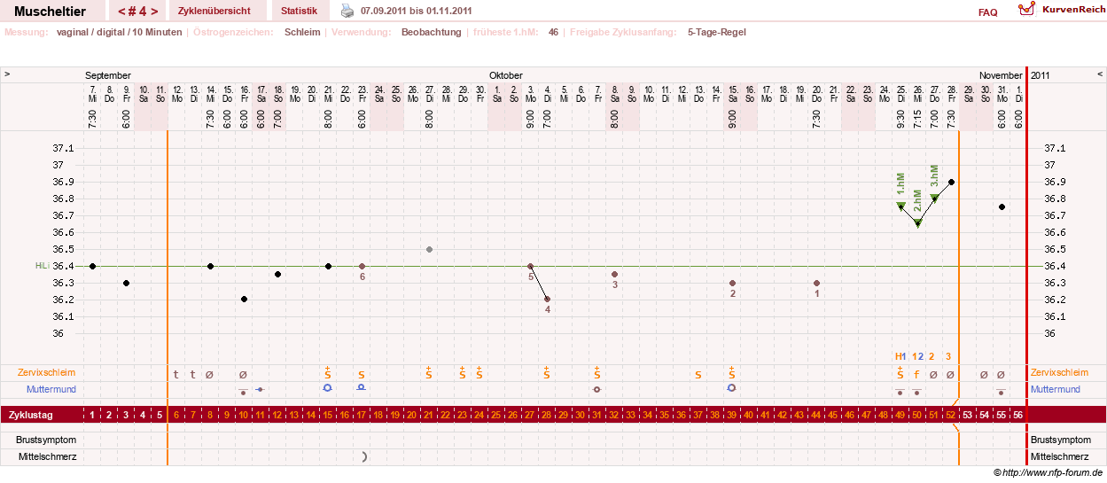Click ø mucus symbol on cycle day 8
Image resolution: width=1107 pixels, height=483 pixels.
click(x=210, y=375)
